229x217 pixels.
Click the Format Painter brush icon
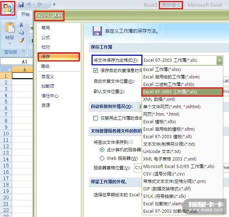21,40
